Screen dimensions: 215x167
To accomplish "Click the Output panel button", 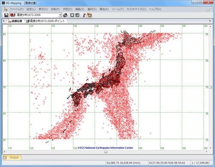I will (12, 158).
